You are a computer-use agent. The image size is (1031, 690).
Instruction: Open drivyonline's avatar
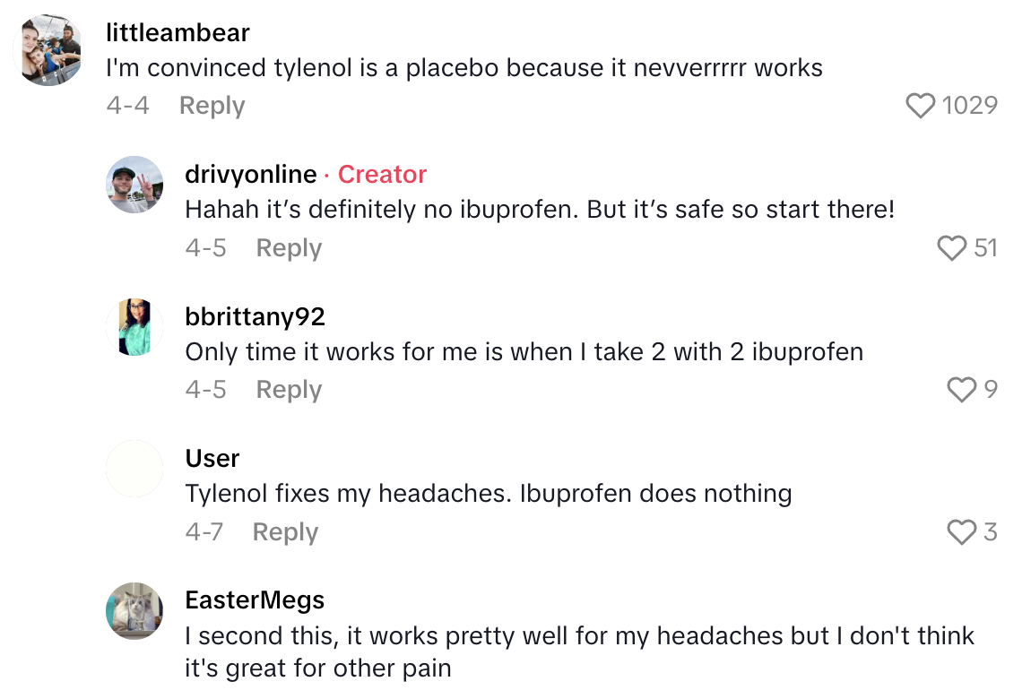[134, 185]
